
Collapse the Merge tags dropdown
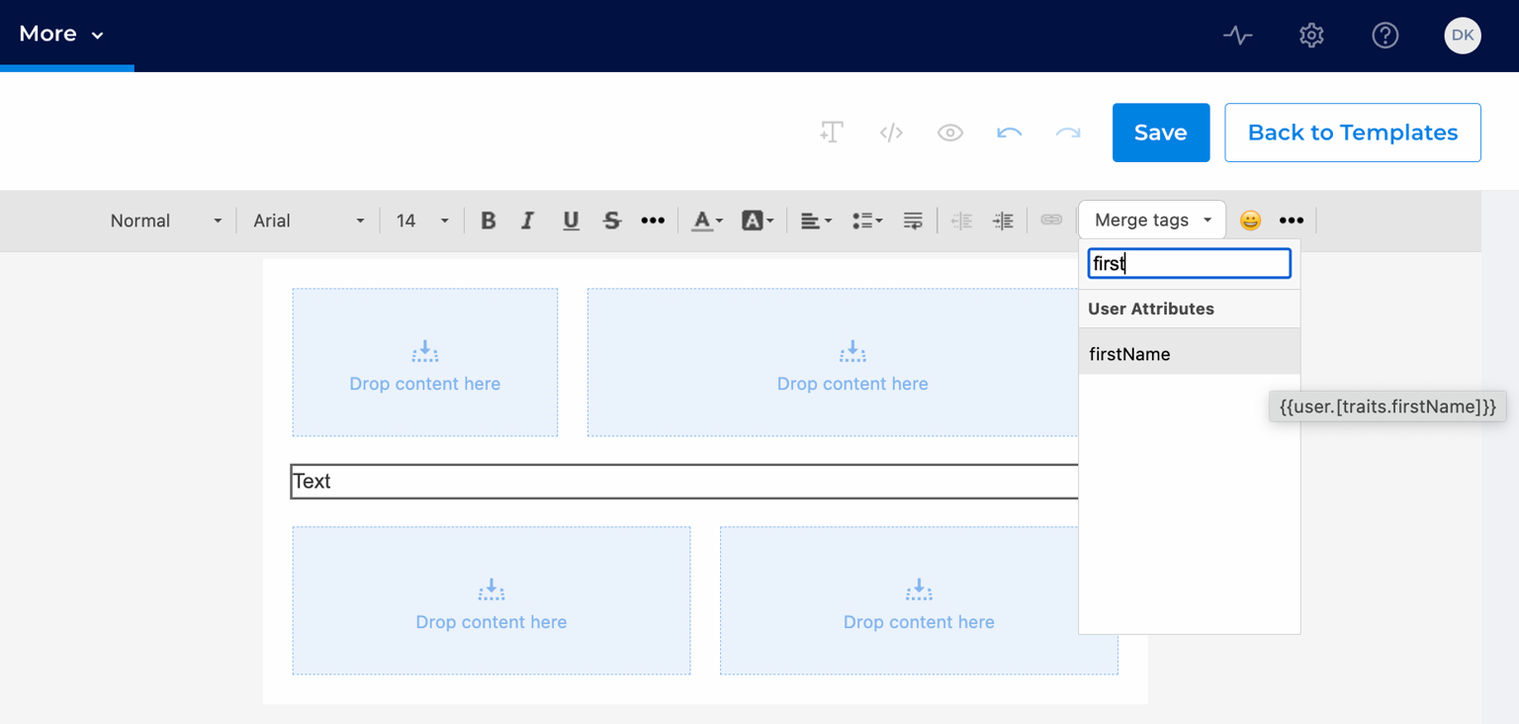pyautogui.click(x=1152, y=220)
